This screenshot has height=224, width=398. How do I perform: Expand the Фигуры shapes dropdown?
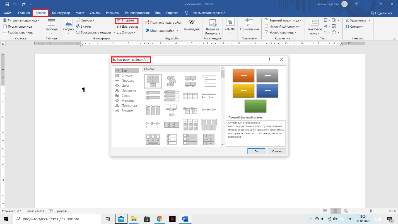93,21
